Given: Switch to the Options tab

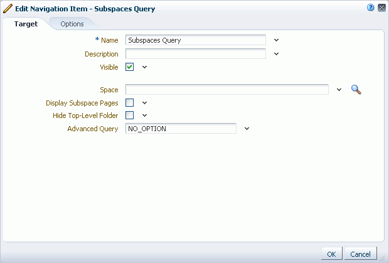Looking at the screenshot, I should click(x=72, y=24).
